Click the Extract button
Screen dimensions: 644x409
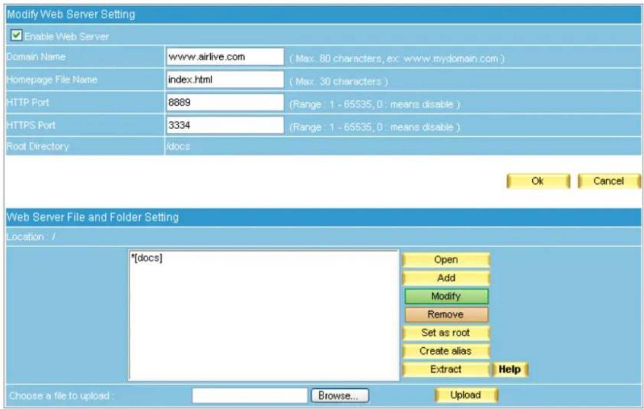coord(446,369)
